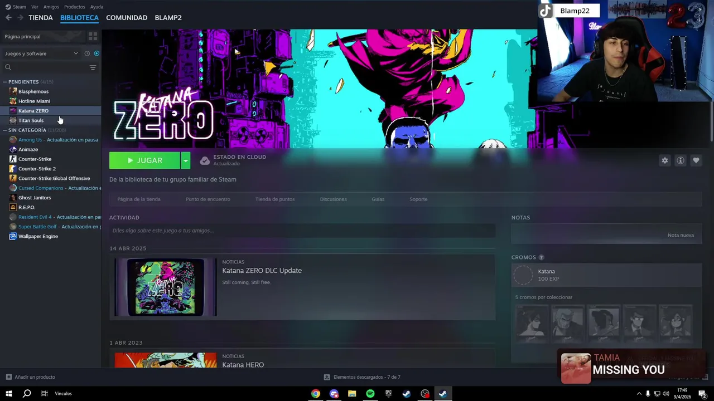Open Epic Games Launcher from taskbar
Image resolution: width=714 pixels, height=401 pixels.
pyautogui.click(x=388, y=394)
